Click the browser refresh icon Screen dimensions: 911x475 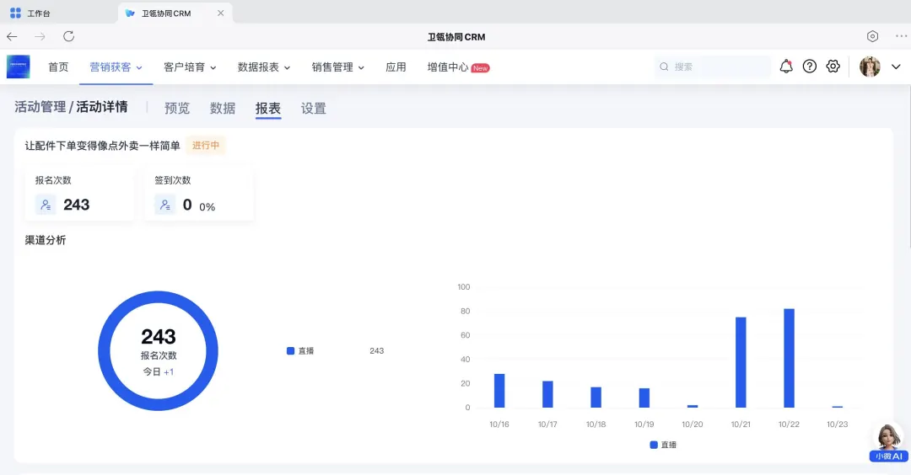(x=69, y=36)
